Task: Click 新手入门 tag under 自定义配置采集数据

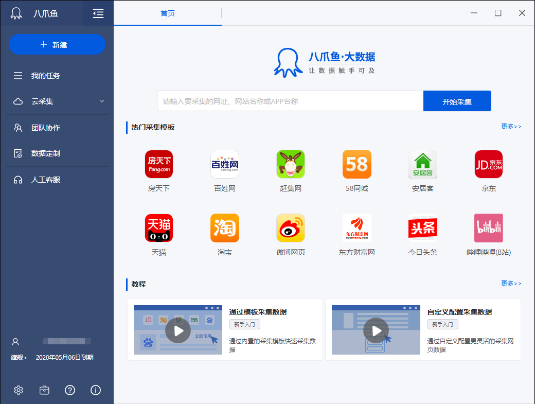Action: 442,324
